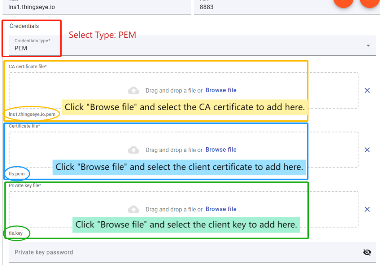Toggle private key password visibility eye icon
Viewport: 380px width, 267px height.
coord(367,252)
